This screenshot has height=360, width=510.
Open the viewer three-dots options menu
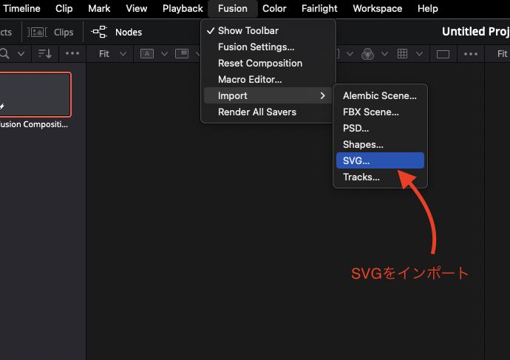[x=469, y=54]
